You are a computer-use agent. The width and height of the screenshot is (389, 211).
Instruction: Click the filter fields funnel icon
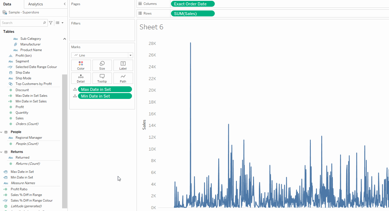click(51, 23)
